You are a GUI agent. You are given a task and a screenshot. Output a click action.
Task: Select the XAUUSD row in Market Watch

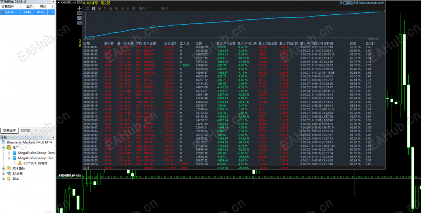point(27,12)
